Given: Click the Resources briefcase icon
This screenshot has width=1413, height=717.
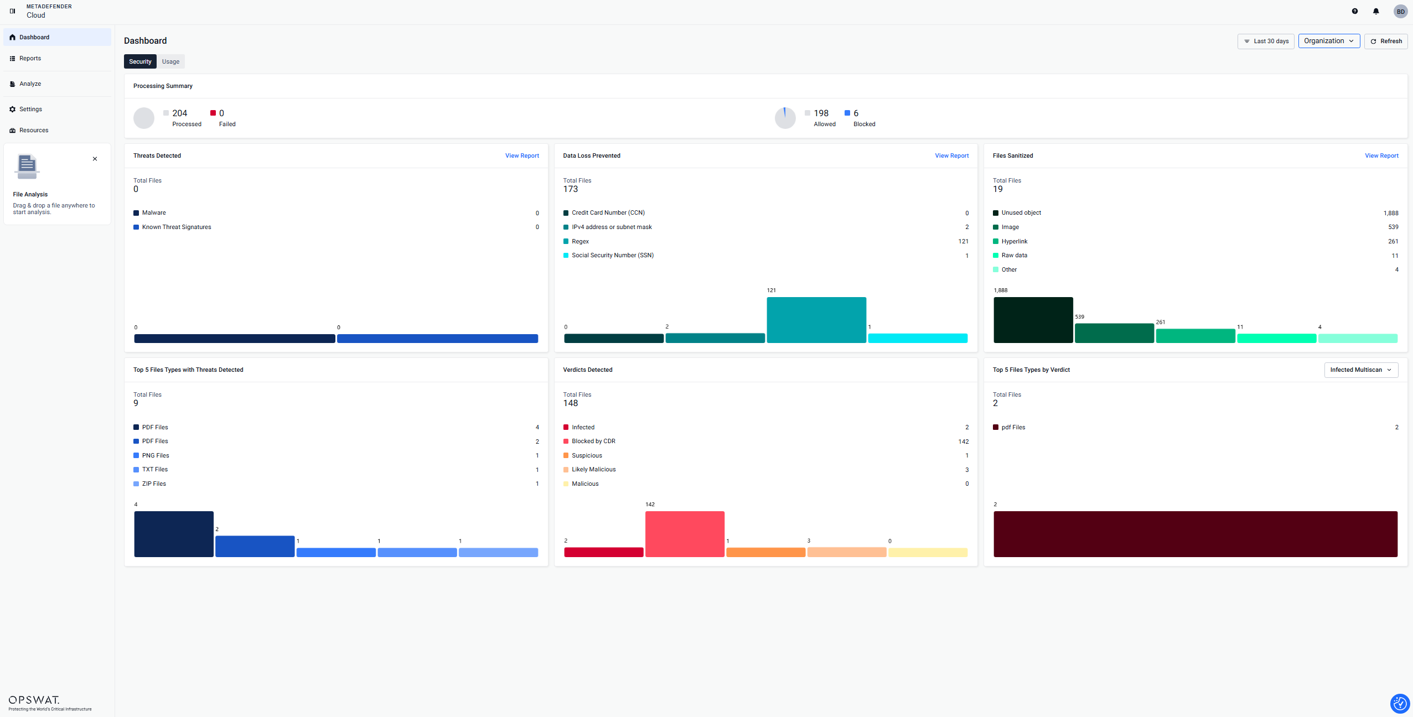Looking at the screenshot, I should pos(12,130).
